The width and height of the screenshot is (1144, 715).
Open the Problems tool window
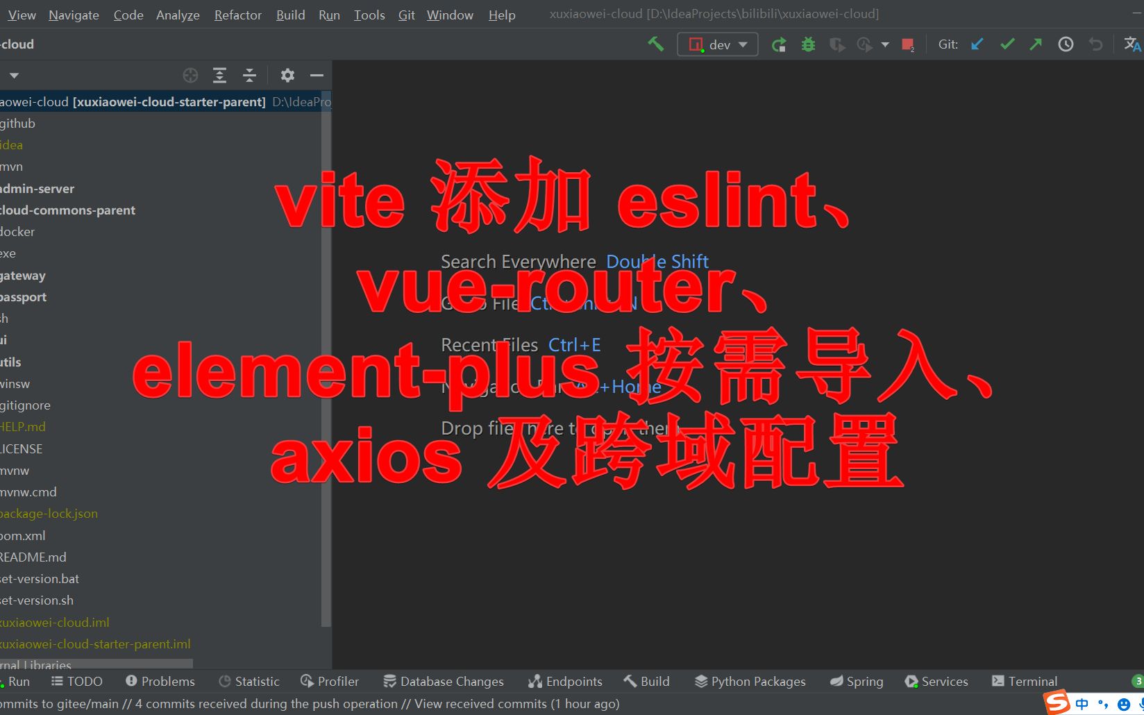point(160,682)
